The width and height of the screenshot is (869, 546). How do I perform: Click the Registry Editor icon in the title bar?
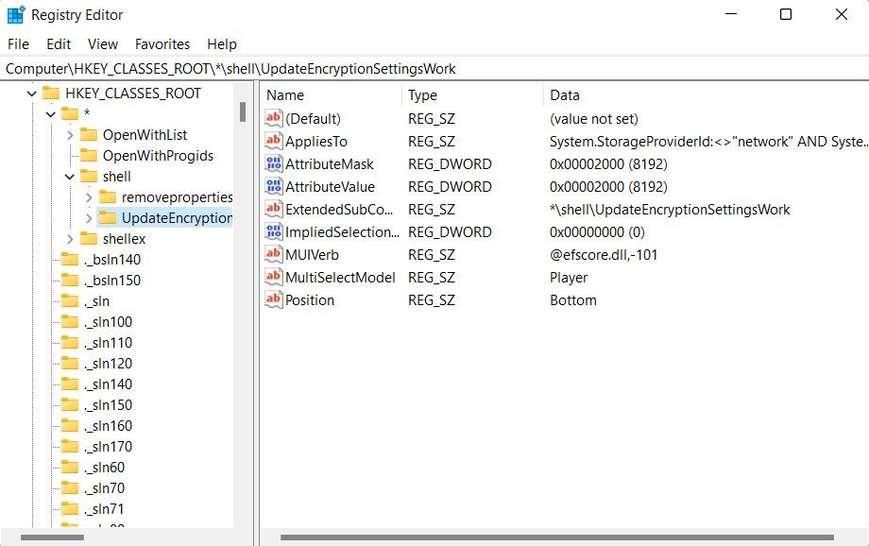15,14
